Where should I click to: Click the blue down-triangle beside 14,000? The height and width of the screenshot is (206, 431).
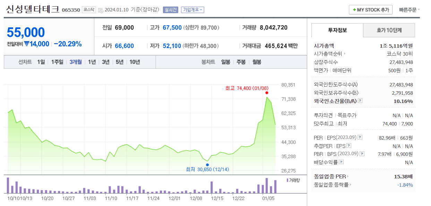(x=26, y=44)
